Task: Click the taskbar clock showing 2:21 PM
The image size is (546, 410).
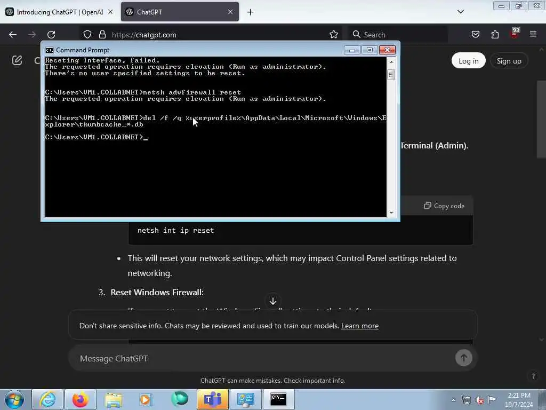Action: click(x=519, y=400)
